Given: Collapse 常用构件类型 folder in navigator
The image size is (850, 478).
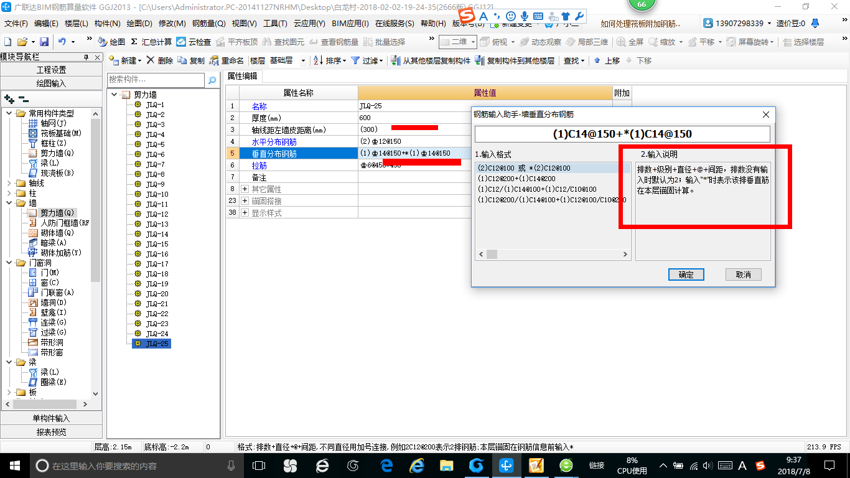Looking at the screenshot, I should 8,113.
